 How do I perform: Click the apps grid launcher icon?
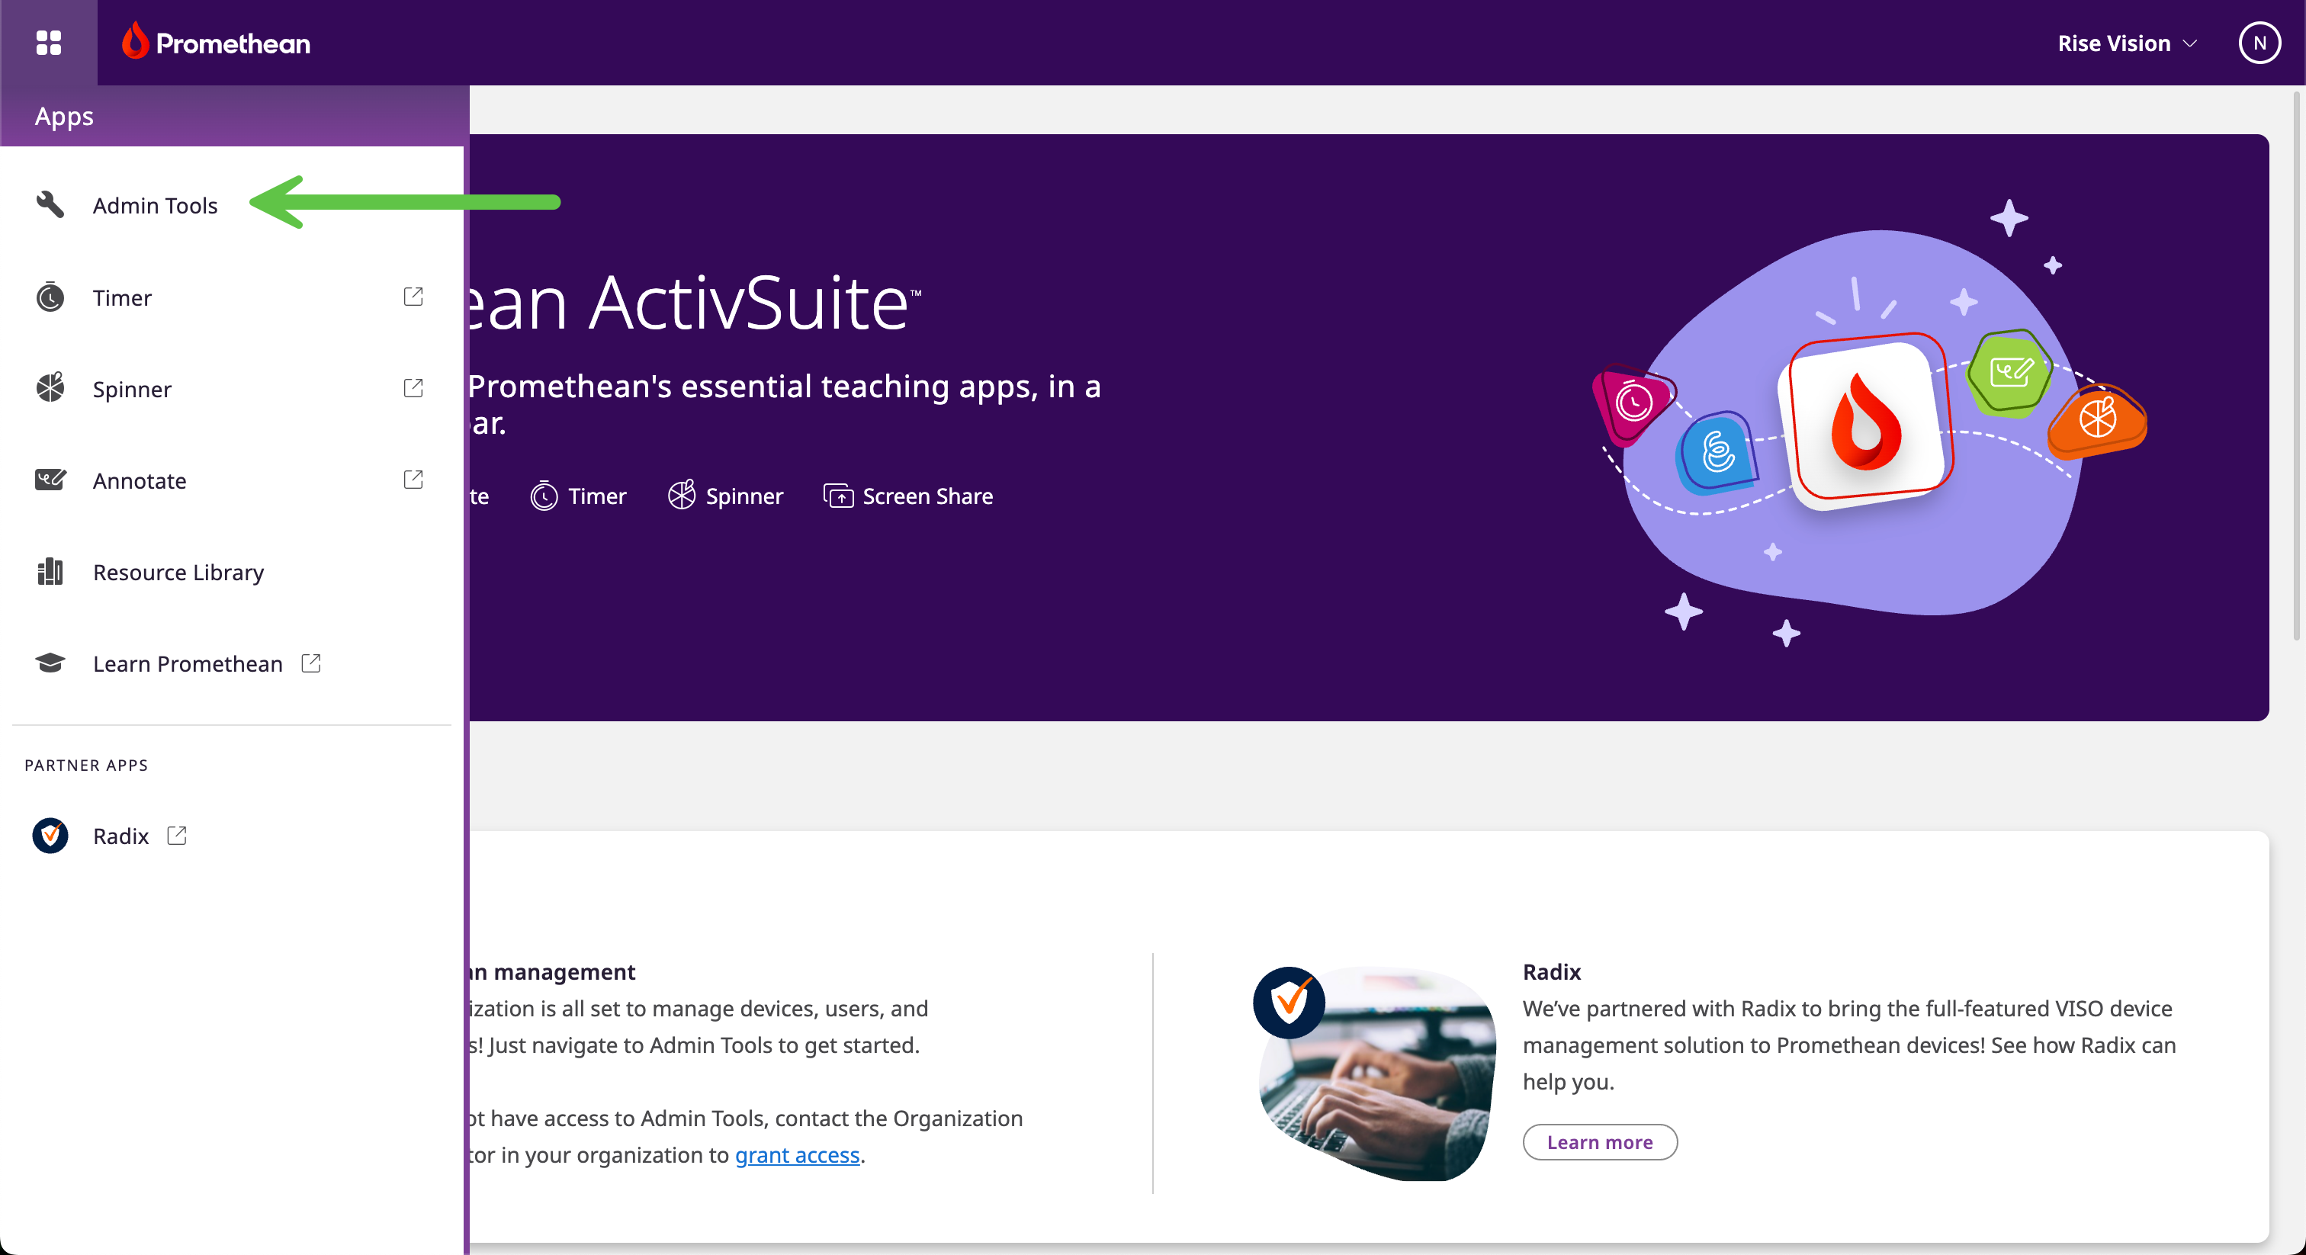pyautogui.click(x=48, y=42)
